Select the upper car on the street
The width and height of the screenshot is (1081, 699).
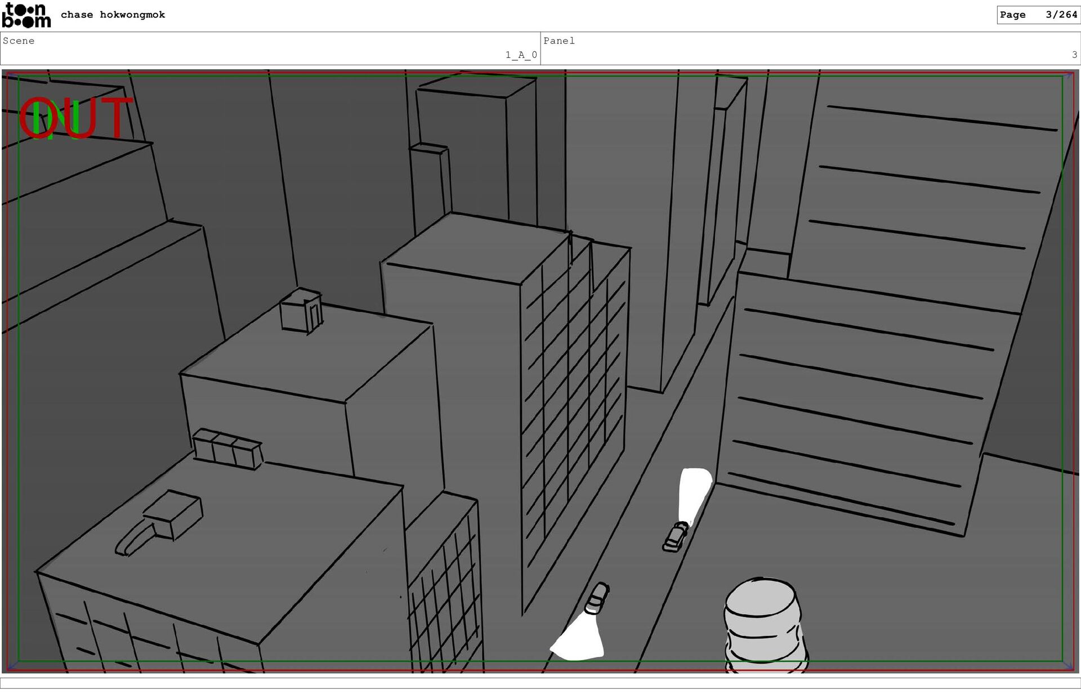676,537
